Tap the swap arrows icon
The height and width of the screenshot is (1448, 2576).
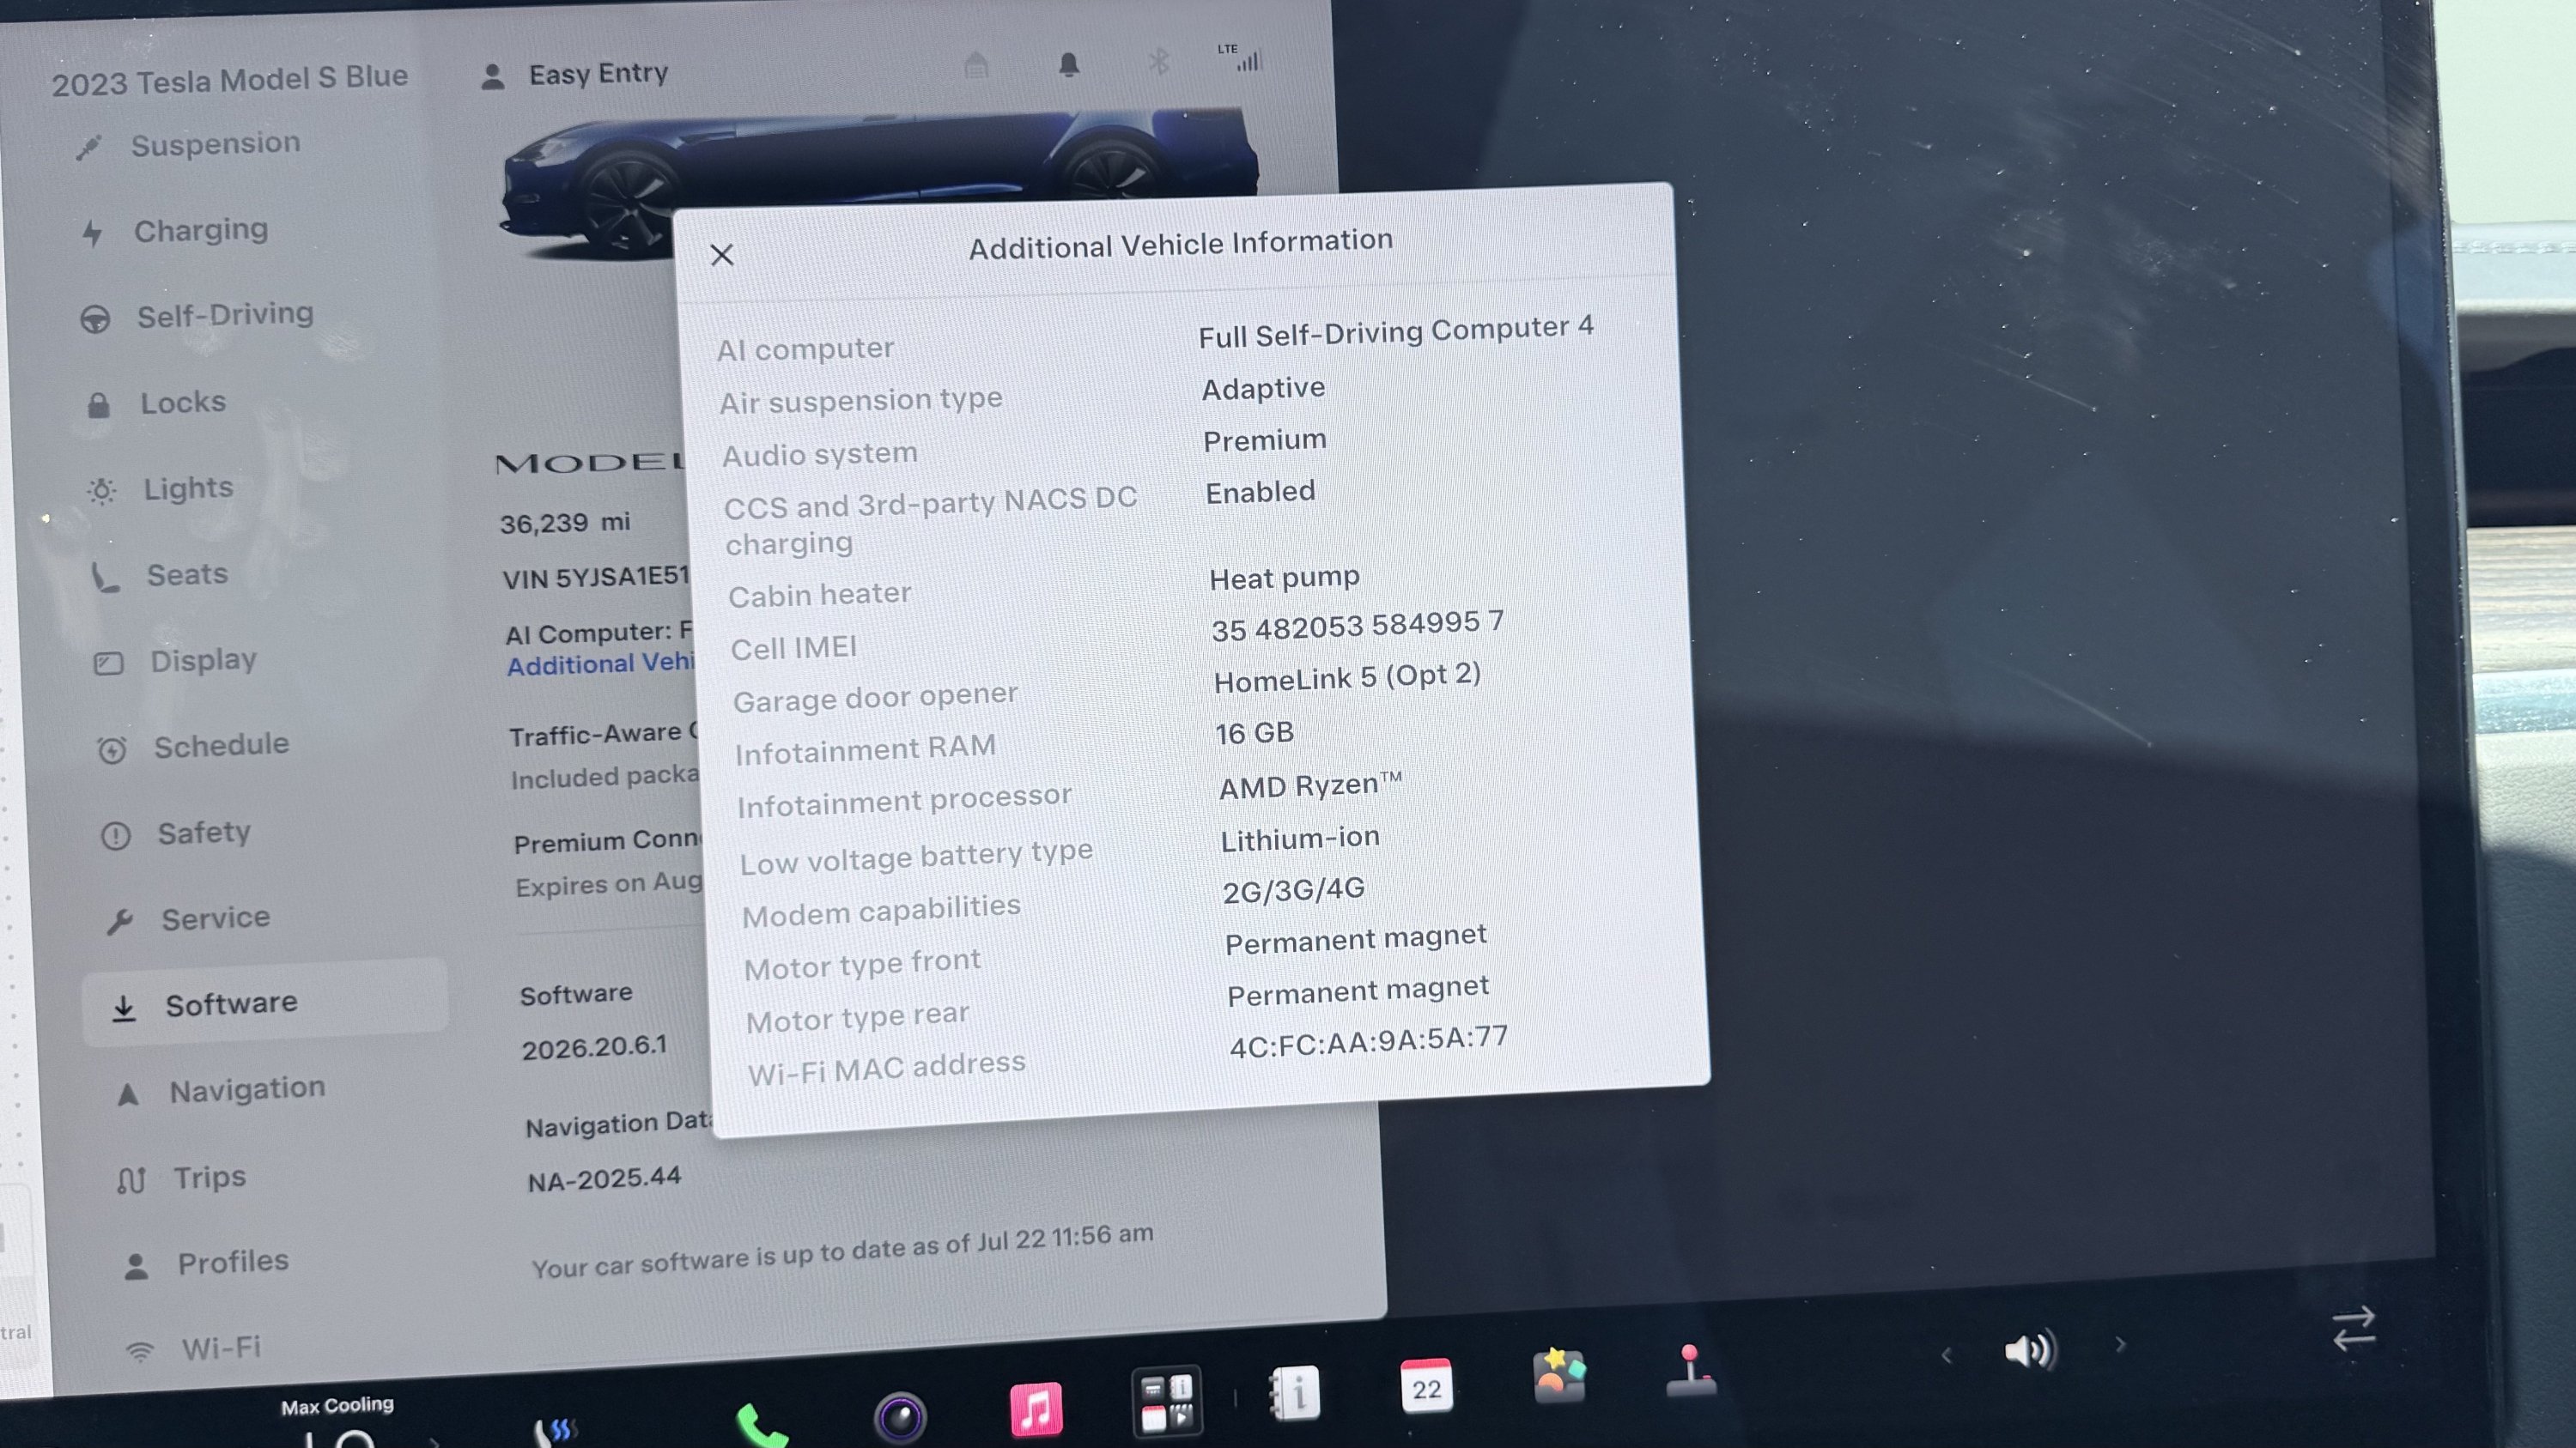[x=2354, y=1329]
